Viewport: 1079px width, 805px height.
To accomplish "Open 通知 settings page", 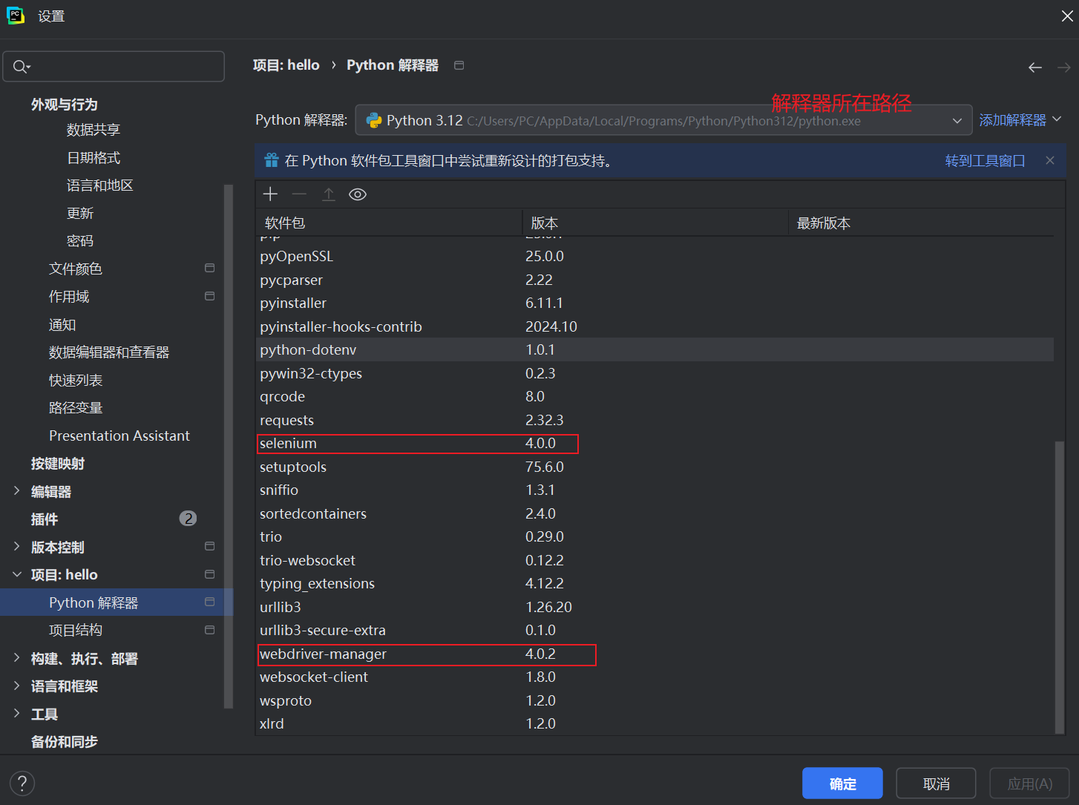I will [62, 325].
